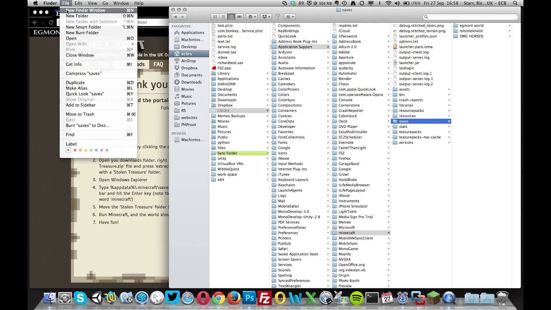Switch Finder to icon view

[215, 17]
